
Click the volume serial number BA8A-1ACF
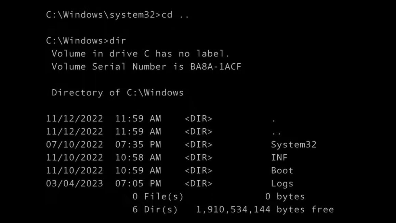coord(215,67)
